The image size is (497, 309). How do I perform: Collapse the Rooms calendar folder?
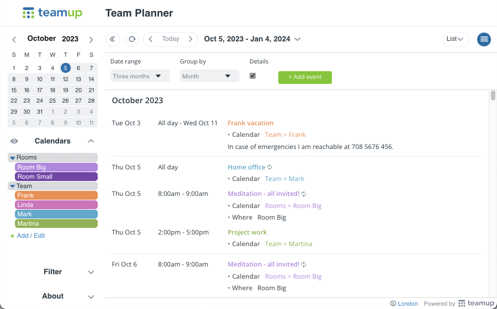(13, 158)
